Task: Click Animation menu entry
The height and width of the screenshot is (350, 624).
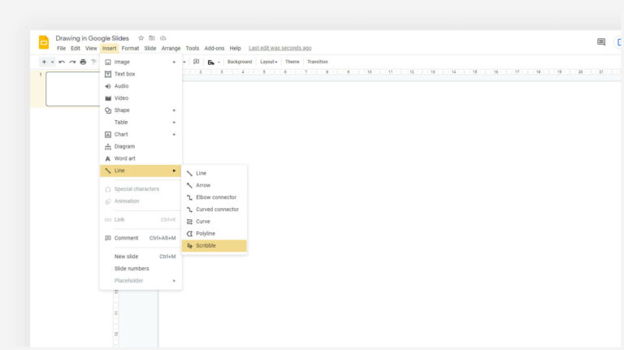Action: (141, 201)
